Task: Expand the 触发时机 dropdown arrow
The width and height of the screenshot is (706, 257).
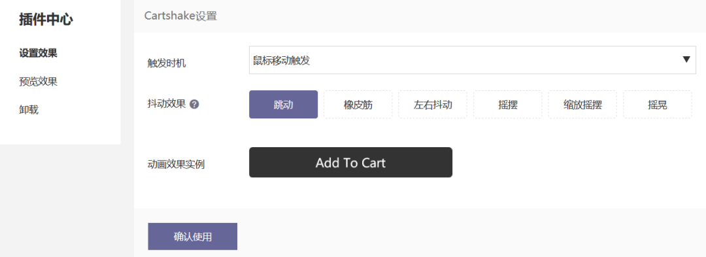Action: point(686,60)
